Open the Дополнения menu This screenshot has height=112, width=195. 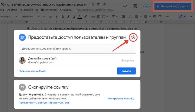click(x=49, y=10)
